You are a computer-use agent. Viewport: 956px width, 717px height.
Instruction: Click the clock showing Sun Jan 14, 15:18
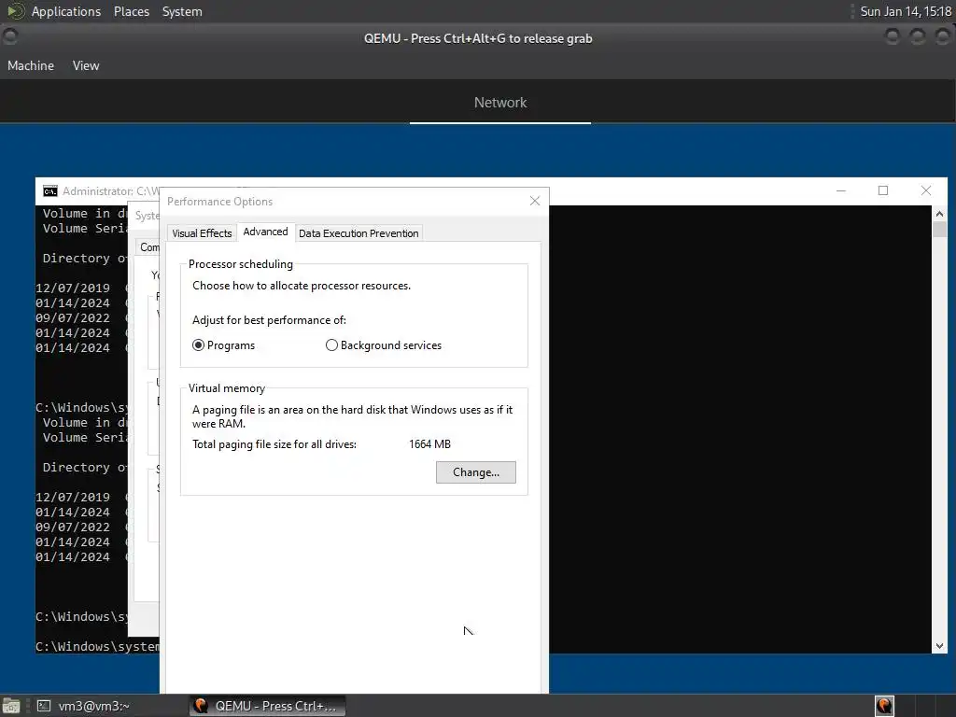[x=906, y=11]
